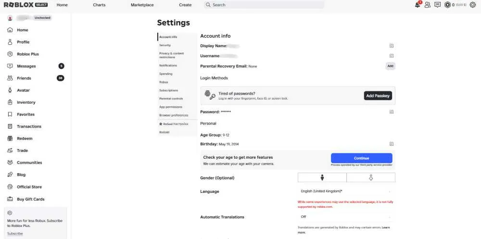Click the Trade arrows icon
Screen dimensions: 481x239
(10, 151)
